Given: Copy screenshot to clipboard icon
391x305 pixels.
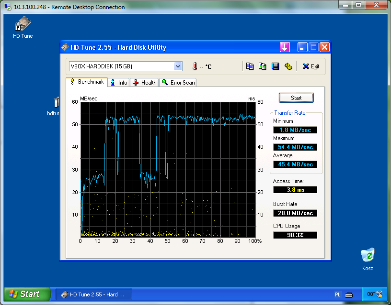Looking at the screenshot, I should 262,66.
